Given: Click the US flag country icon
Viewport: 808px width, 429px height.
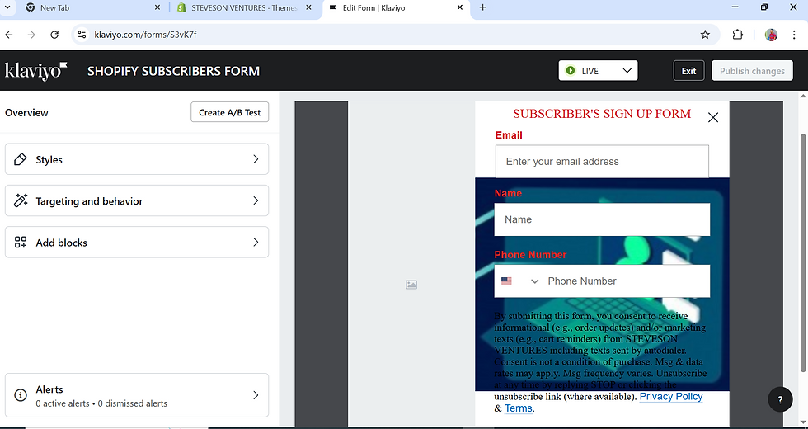Looking at the screenshot, I should point(506,281).
